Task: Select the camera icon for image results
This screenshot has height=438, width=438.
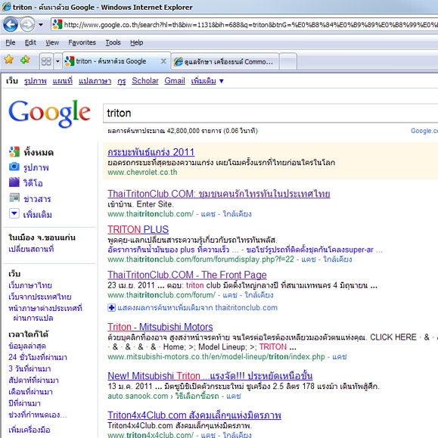Action: 14,166
